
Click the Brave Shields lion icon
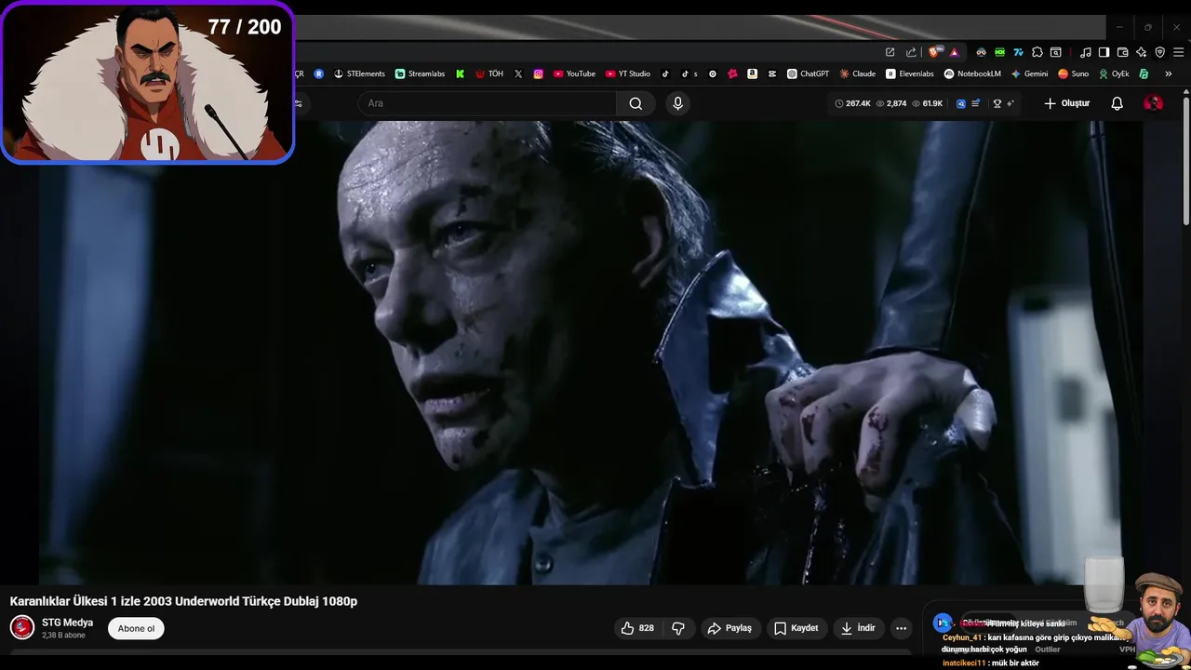click(x=933, y=52)
